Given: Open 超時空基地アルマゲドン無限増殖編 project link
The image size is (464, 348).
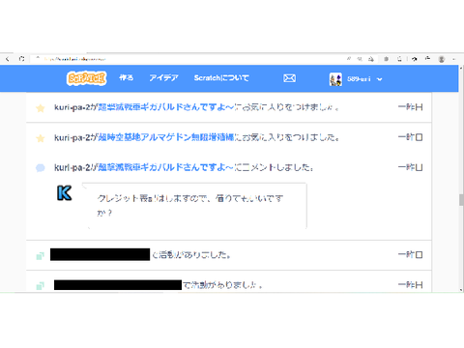Looking at the screenshot, I should pyautogui.click(x=165, y=137).
